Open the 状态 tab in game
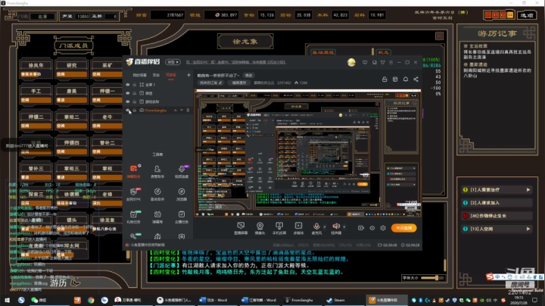Viewport: 545px width, 306px height. click(383, 52)
